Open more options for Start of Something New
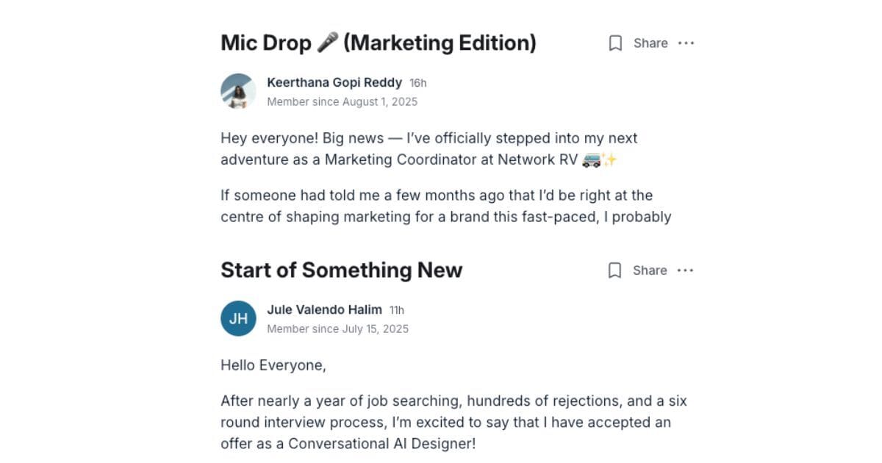 coord(685,270)
